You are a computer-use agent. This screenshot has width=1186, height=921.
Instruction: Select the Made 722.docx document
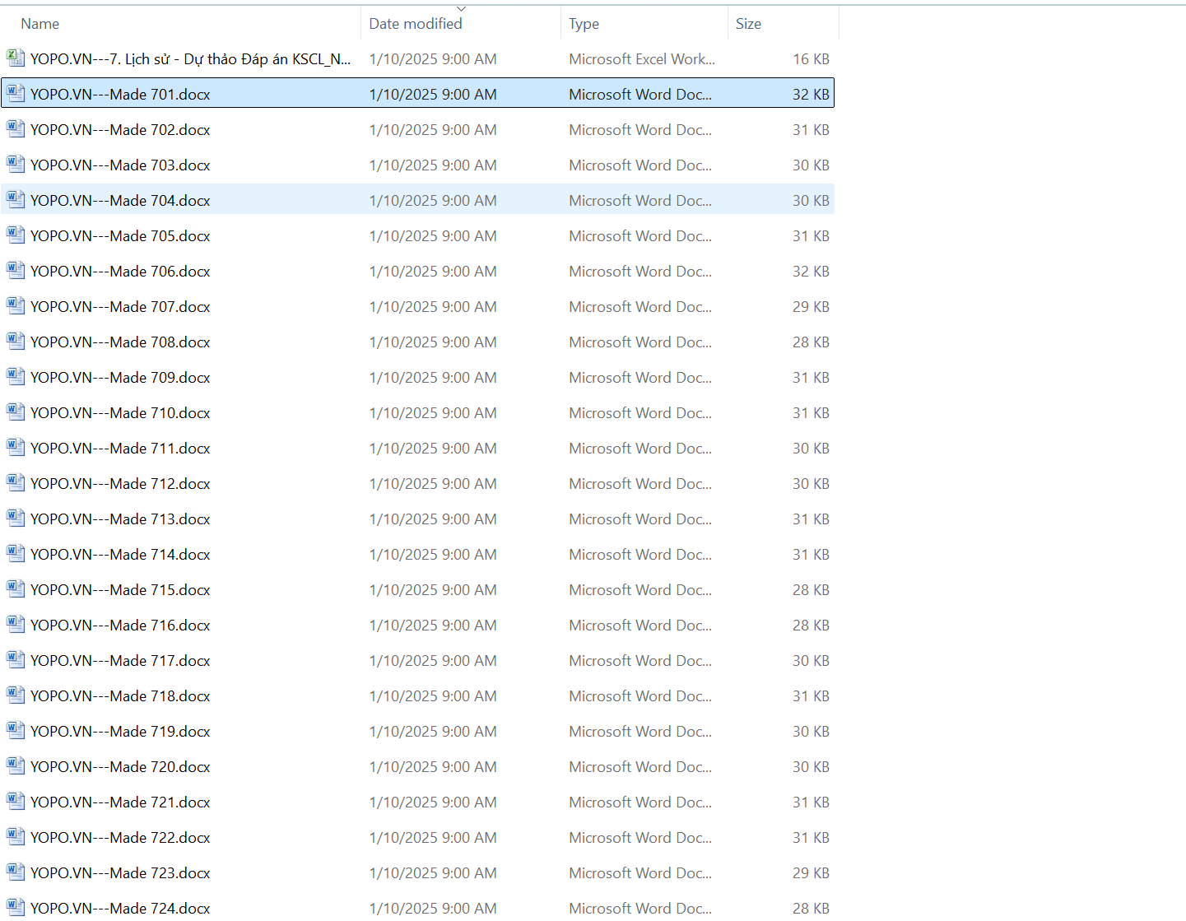[x=120, y=838]
